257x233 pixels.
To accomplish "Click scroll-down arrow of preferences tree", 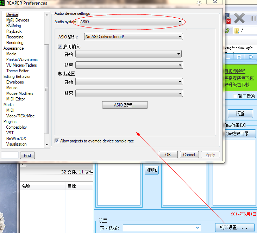I will pyautogui.click(x=47, y=145).
